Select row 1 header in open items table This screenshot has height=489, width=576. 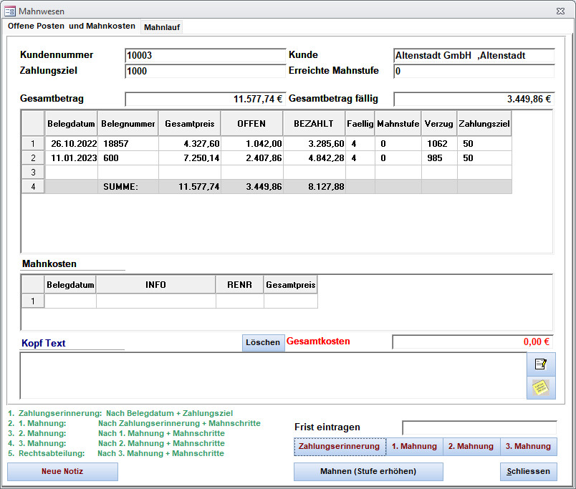pyautogui.click(x=33, y=144)
